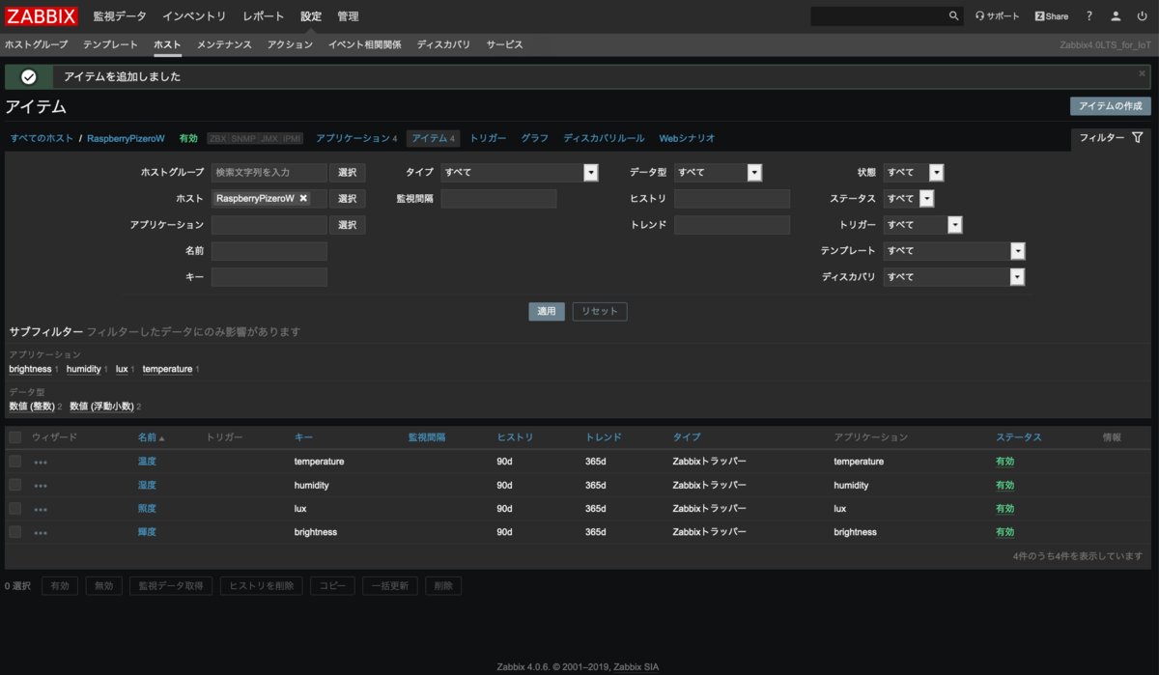Click the キー filter field

pyautogui.click(x=269, y=277)
